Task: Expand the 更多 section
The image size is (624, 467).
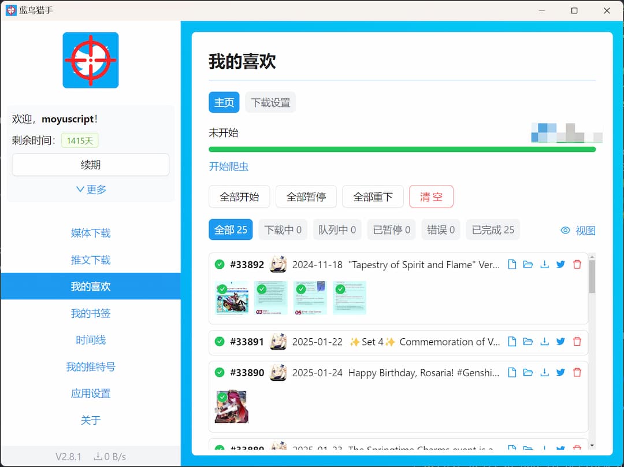Action: pos(90,189)
